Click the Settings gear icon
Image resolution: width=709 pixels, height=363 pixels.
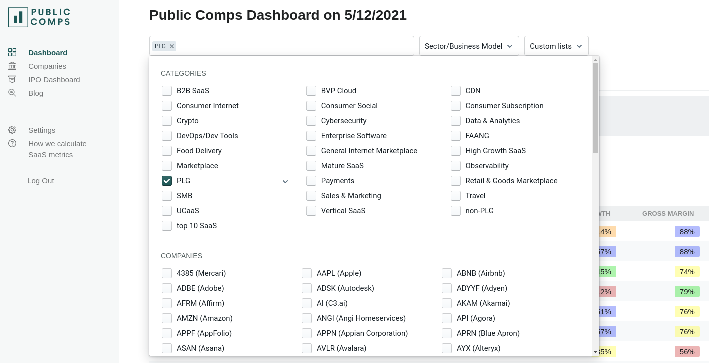point(12,130)
